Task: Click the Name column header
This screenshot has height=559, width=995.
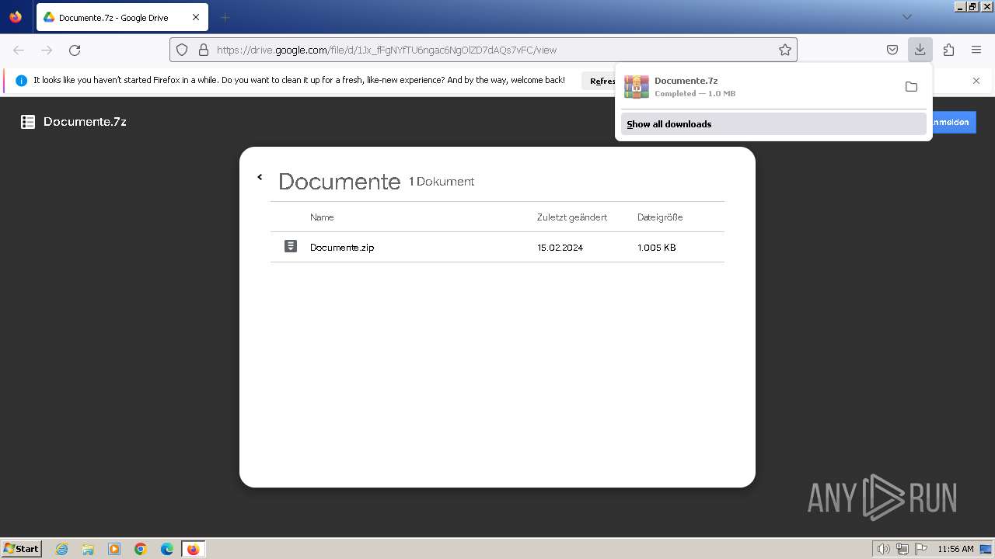Action: click(322, 217)
